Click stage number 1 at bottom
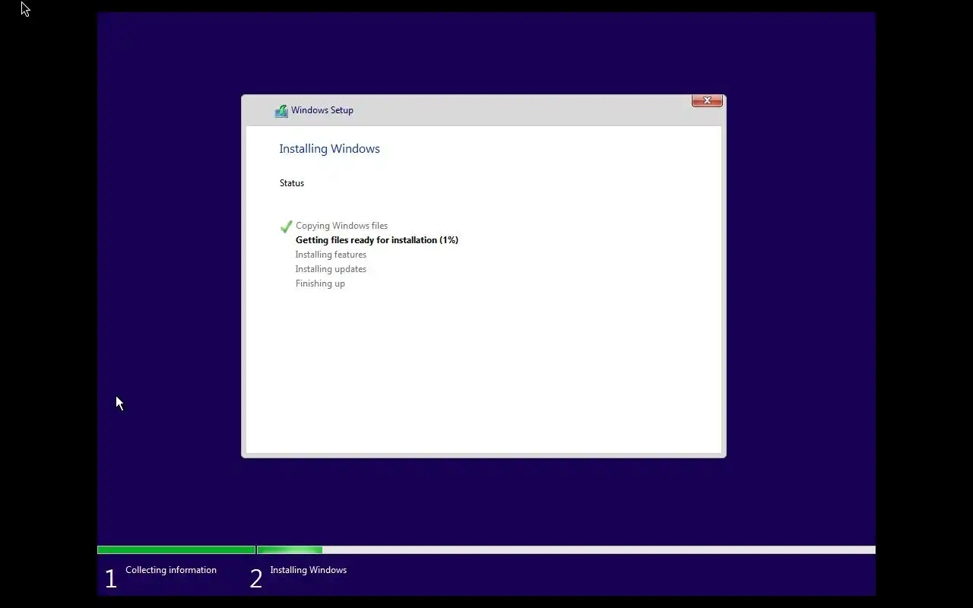 tap(110, 579)
